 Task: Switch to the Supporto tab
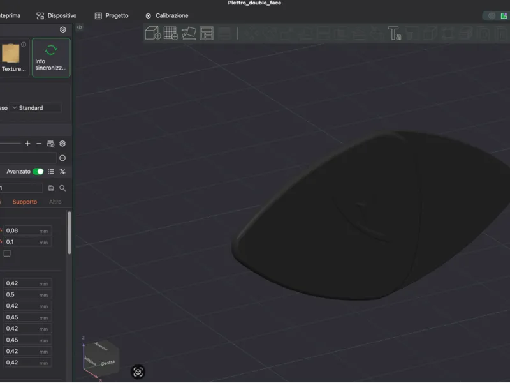pyautogui.click(x=25, y=202)
